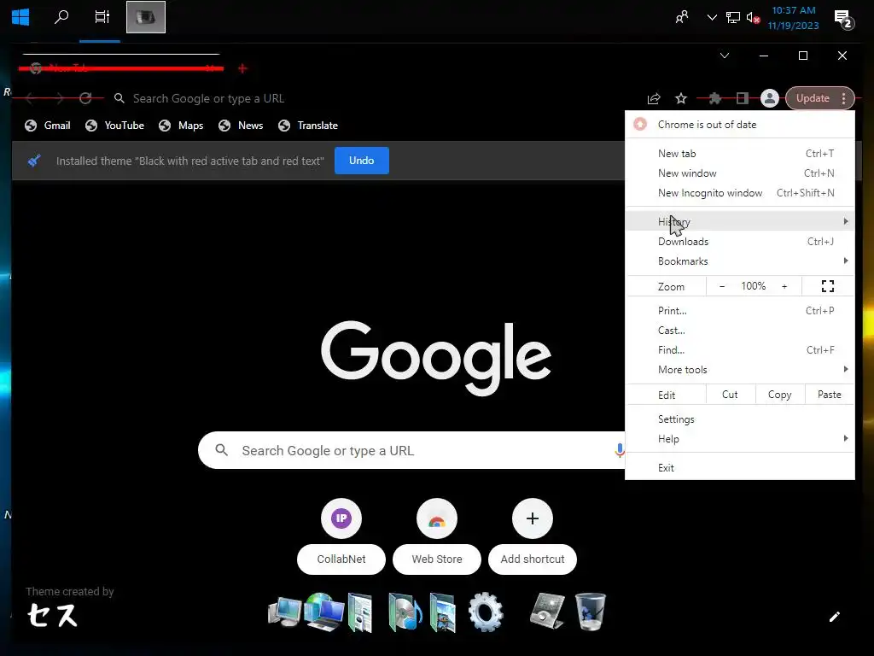Open the Extensions puzzle icon
Screen dimensions: 874x656
pyautogui.click(x=714, y=98)
